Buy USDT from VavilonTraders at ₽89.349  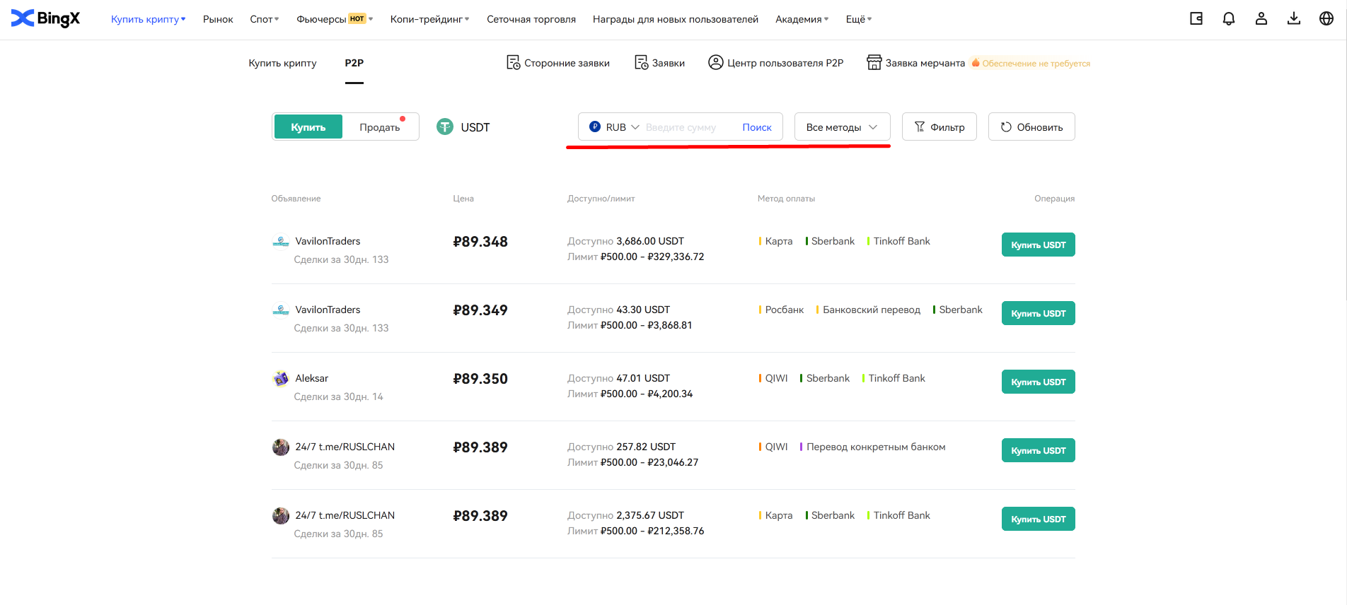(x=1038, y=313)
